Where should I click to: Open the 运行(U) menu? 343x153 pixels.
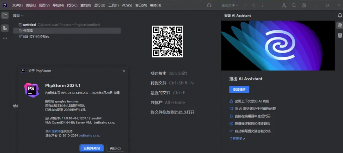point(99,5)
